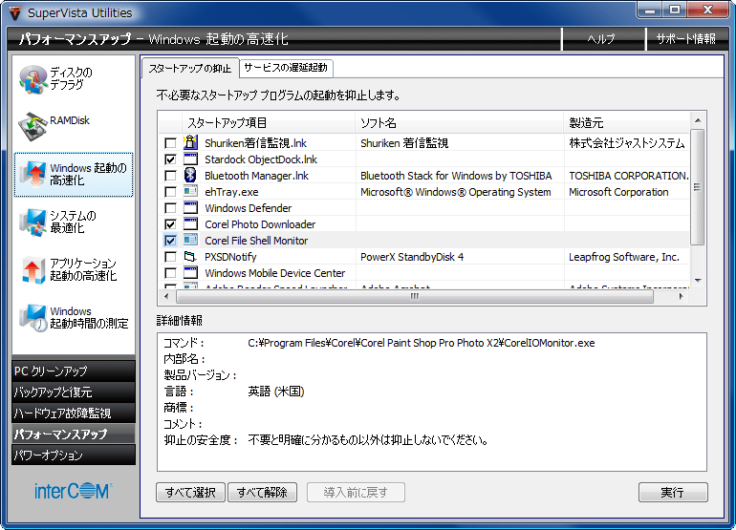Click the すべて選択 button

(x=190, y=492)
